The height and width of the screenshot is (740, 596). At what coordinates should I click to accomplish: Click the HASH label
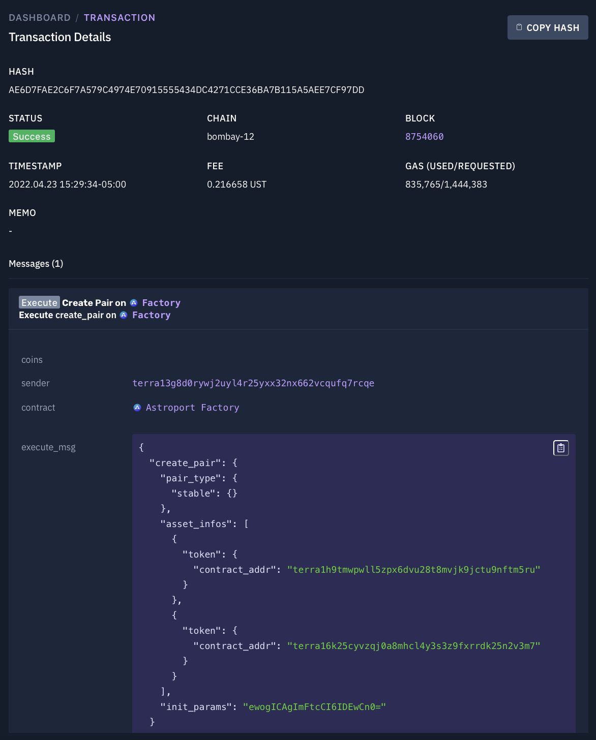(x=21, y=72)
